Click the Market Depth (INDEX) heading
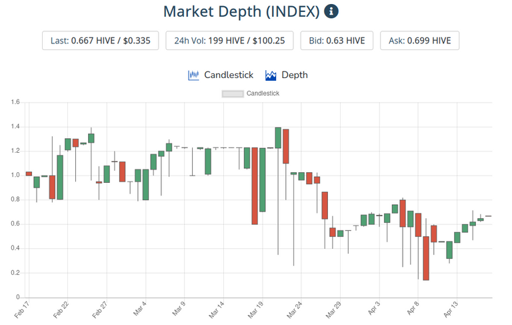The width and height of the screenshot is (512, 325). coord(241,12)
